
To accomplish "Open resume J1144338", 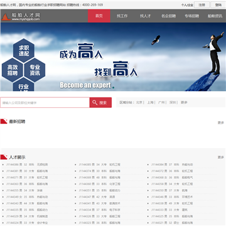I will tap(172, 203).
